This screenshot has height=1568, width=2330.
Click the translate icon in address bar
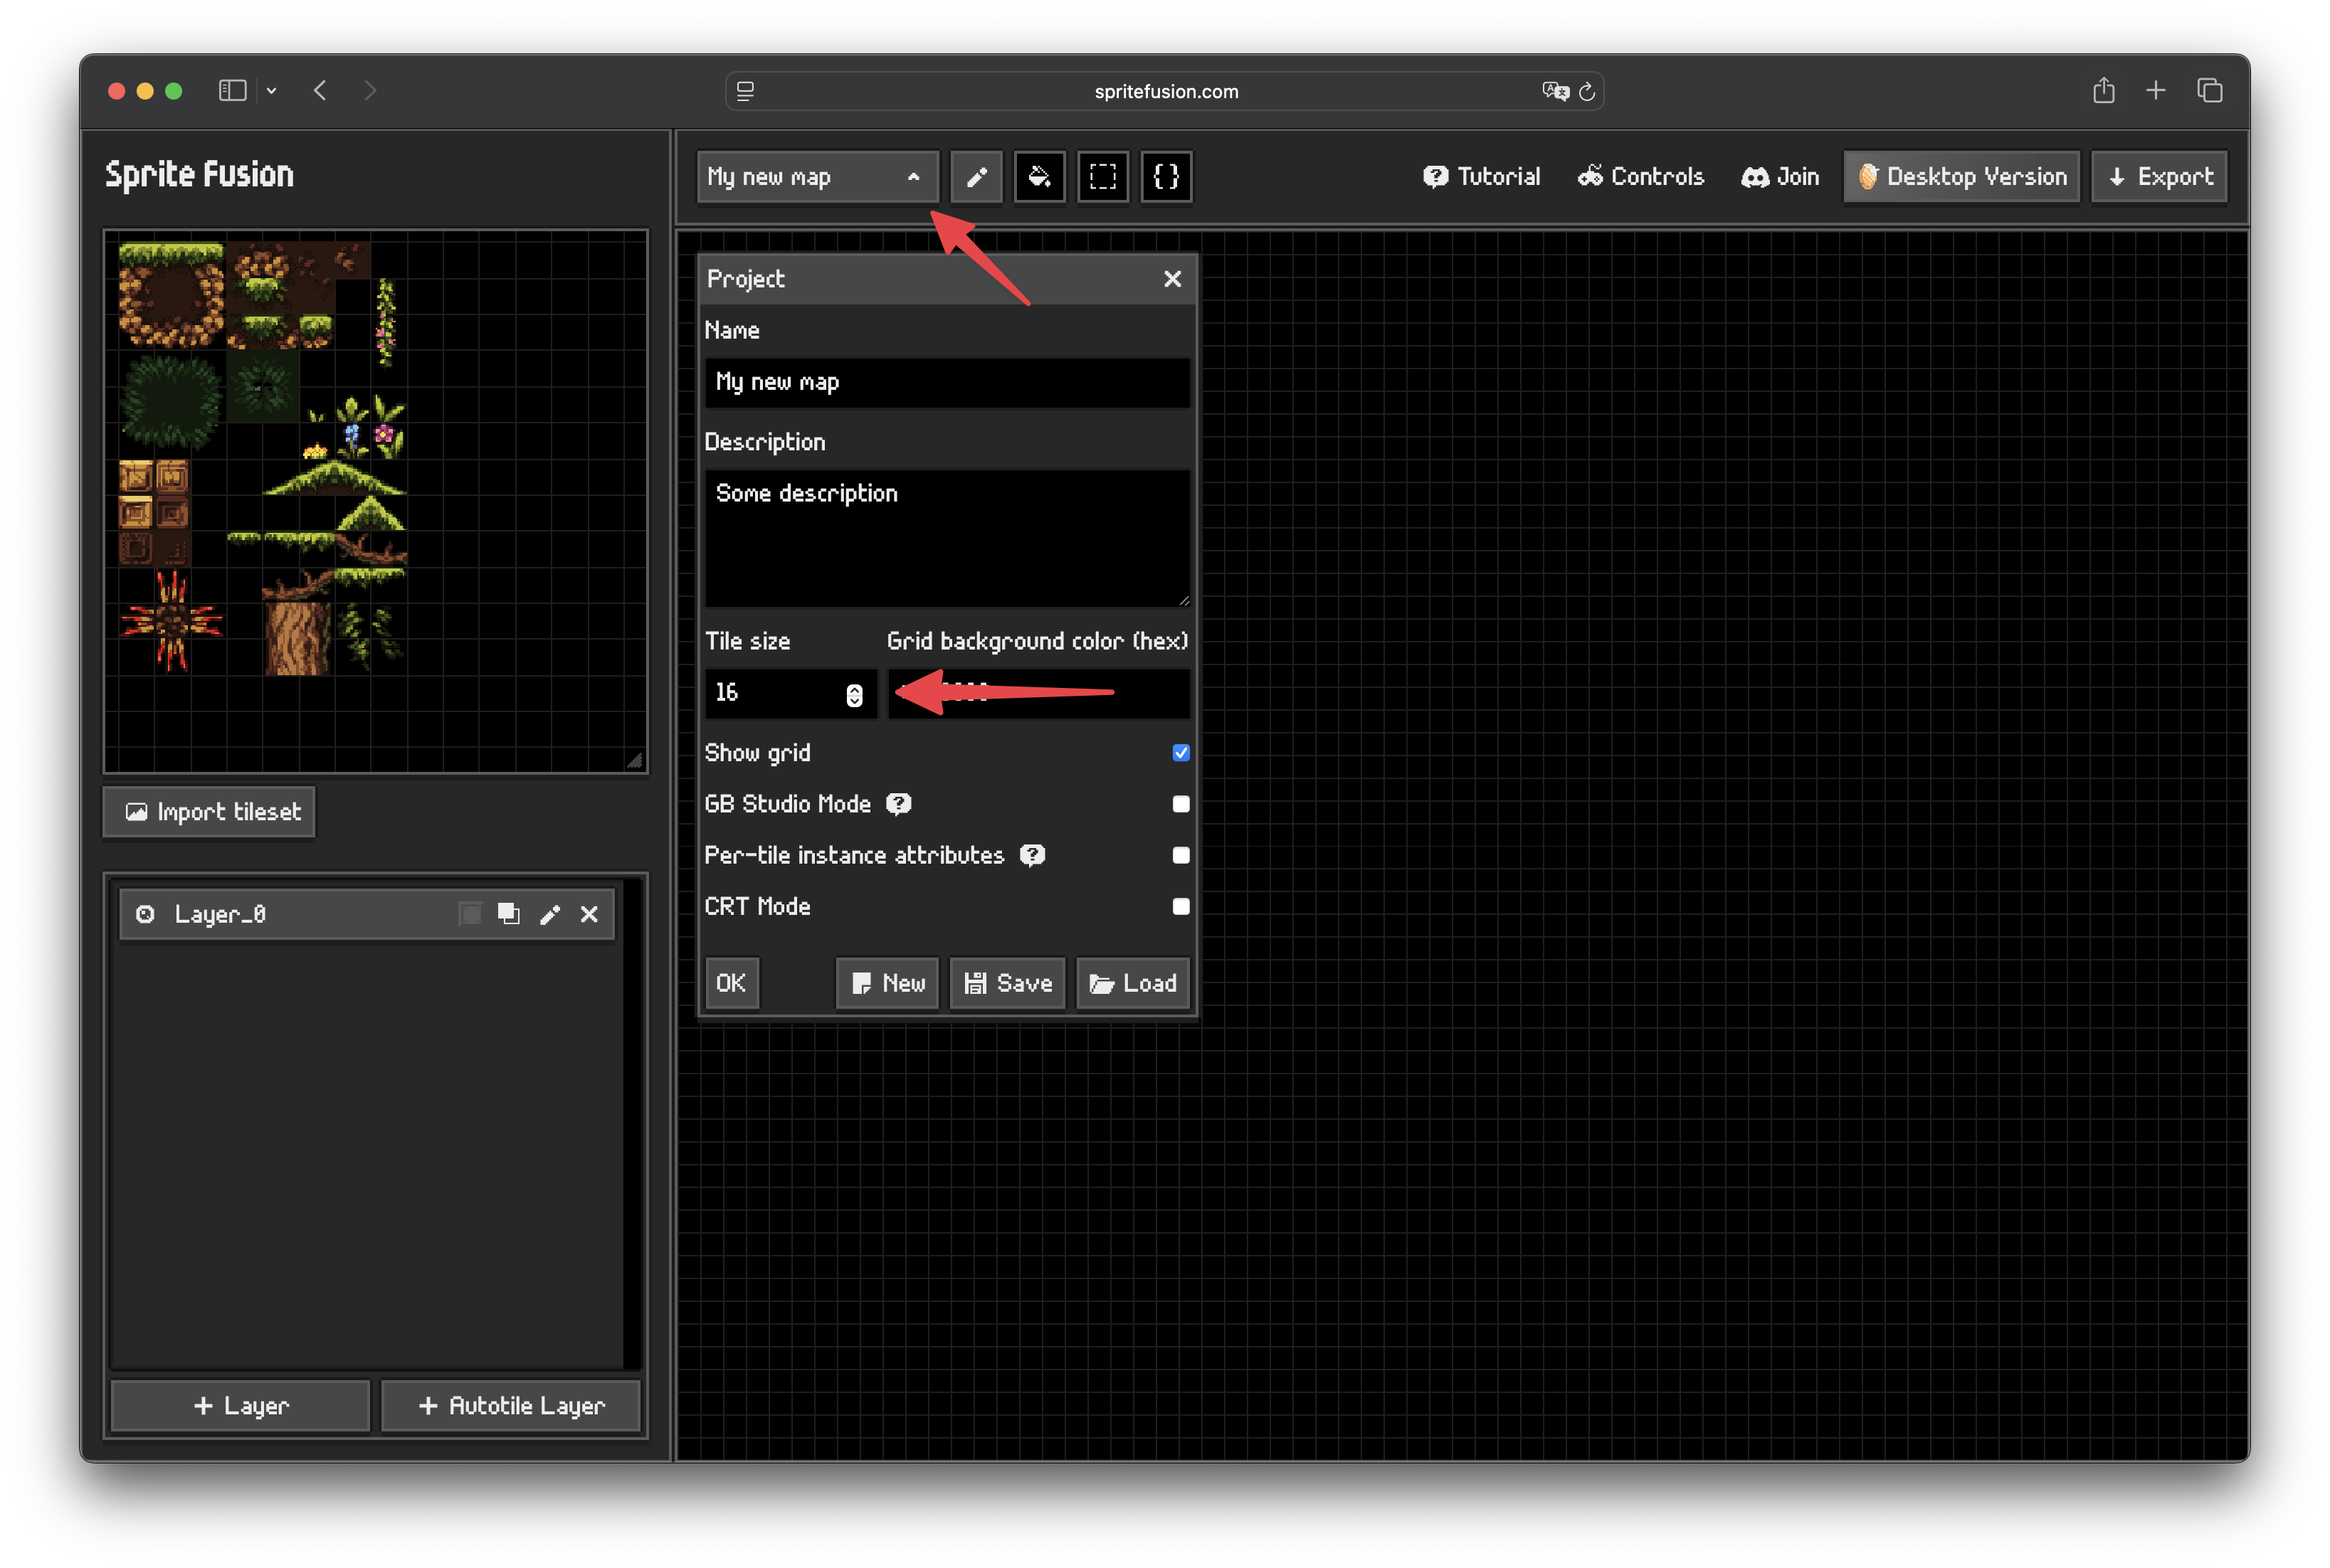point(1555,91)
